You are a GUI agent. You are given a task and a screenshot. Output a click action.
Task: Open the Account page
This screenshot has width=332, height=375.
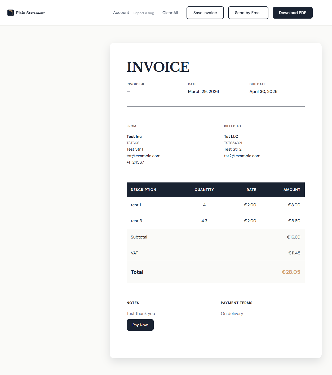click(x=121, y=12)
